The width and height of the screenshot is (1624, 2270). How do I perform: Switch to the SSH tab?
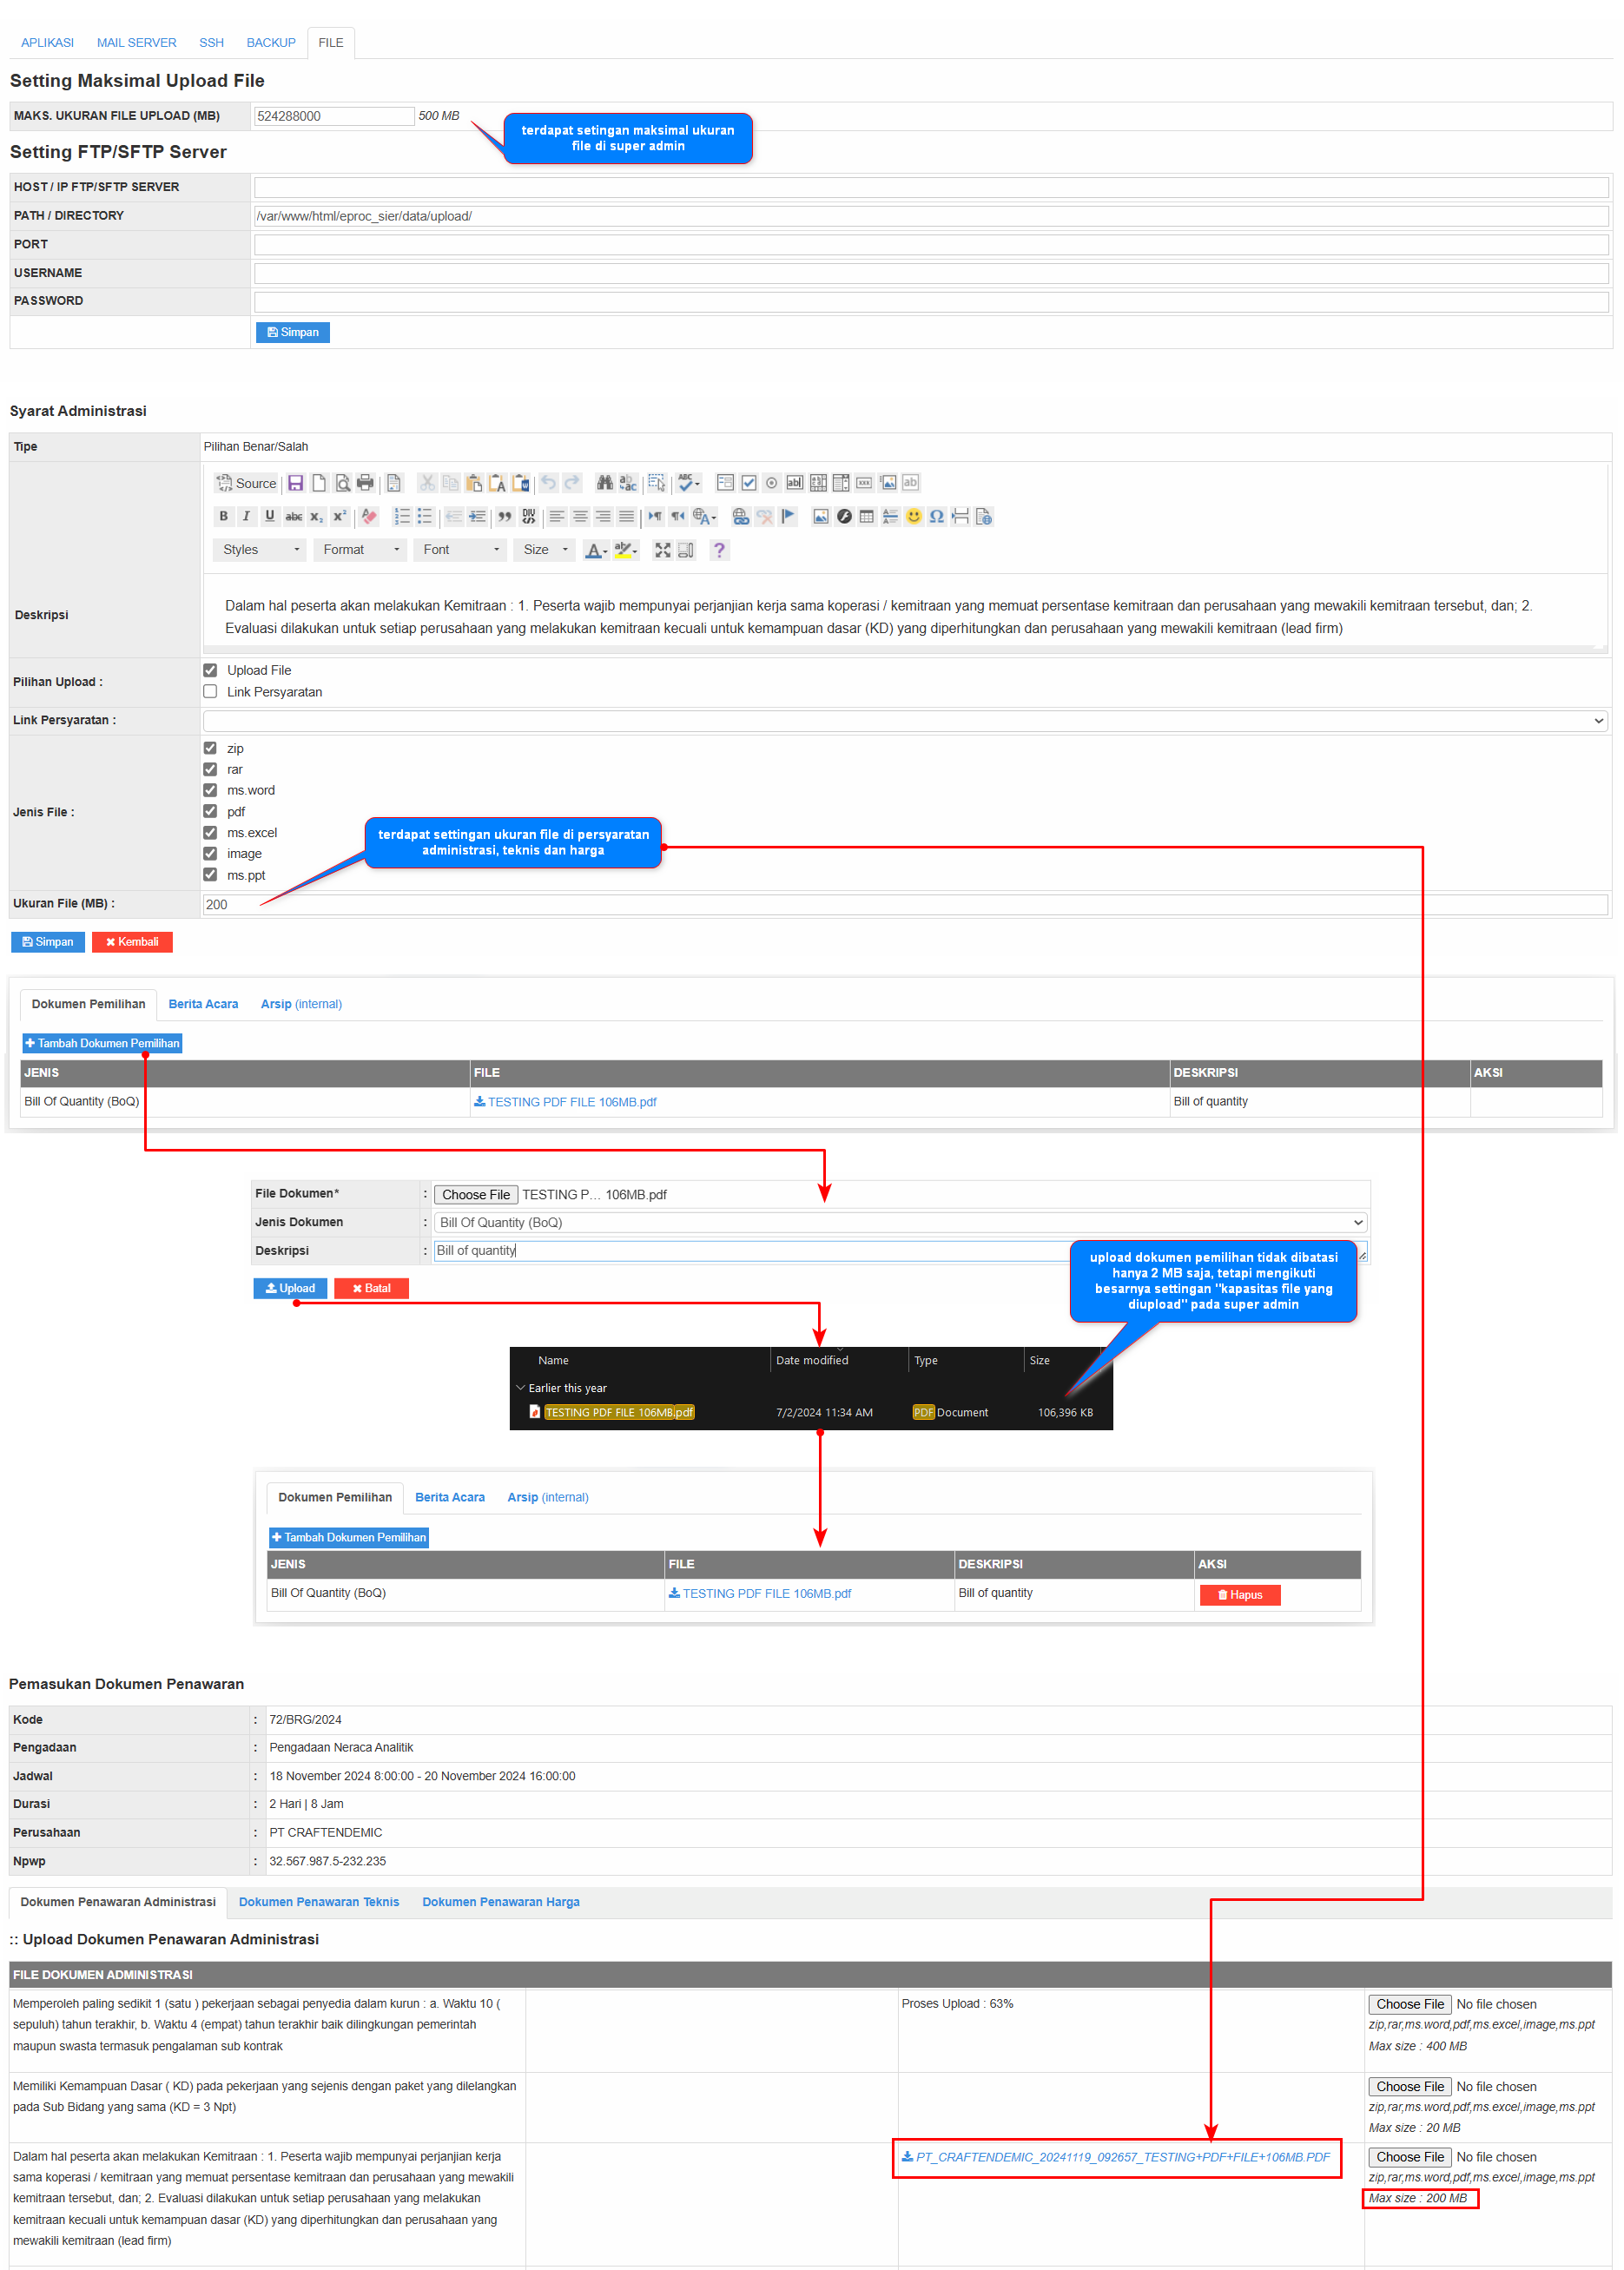[211, 43]
